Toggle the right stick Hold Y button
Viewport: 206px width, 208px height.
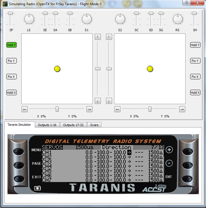click(x=195, y=45)
